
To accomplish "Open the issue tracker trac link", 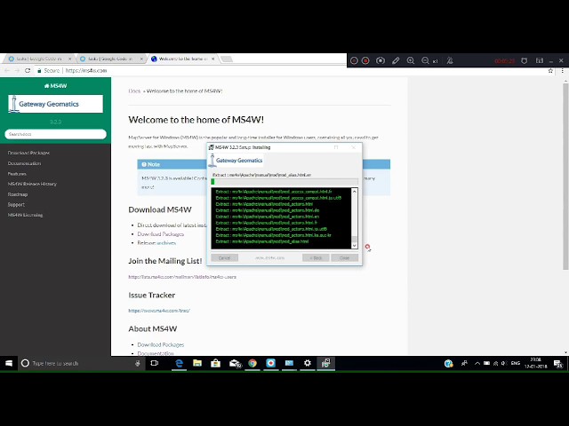I will [x=159, y=311].
